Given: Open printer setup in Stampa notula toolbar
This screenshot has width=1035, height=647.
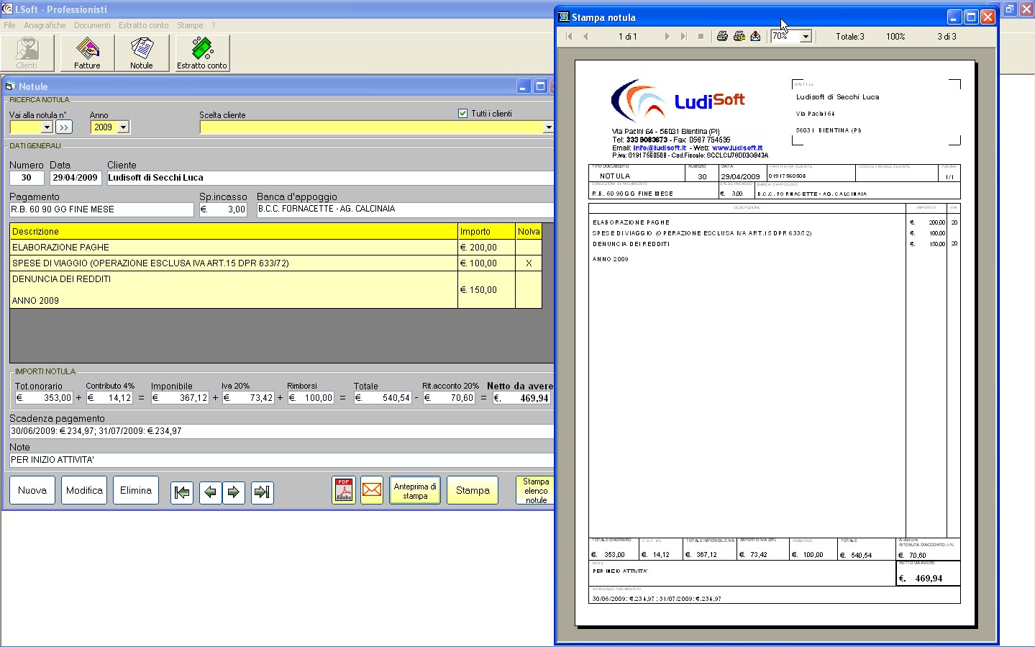Looking at the screenshot, I should point(739,36).
